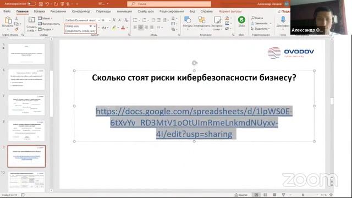Screen dimensions: 352x198
Task: Select the slide 8 thumbnail
Action: pyautogui.click(x=26, y=131)
